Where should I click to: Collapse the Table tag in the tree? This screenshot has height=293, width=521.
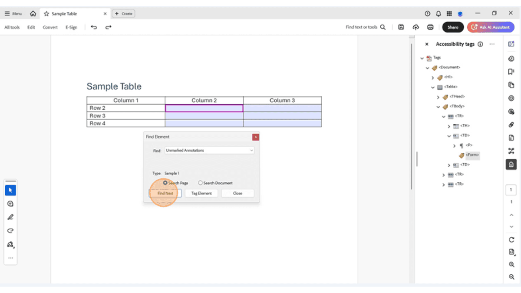tap(433, 87)
